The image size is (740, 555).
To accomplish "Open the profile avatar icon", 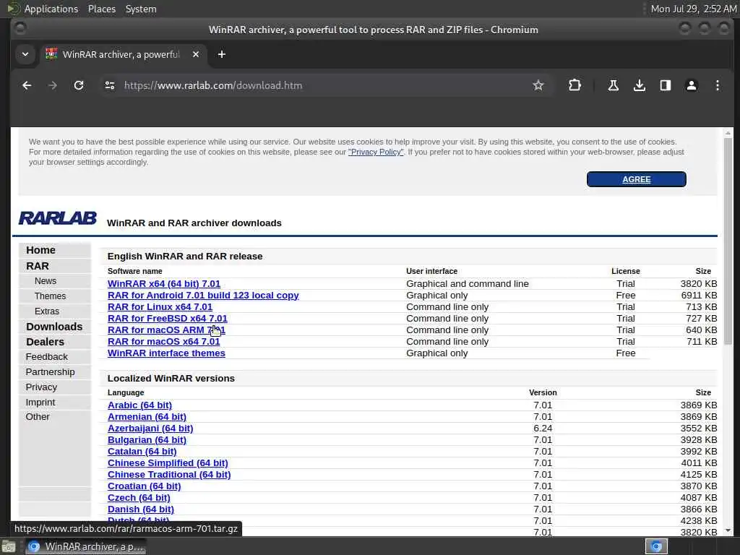I will pos(692,85).
